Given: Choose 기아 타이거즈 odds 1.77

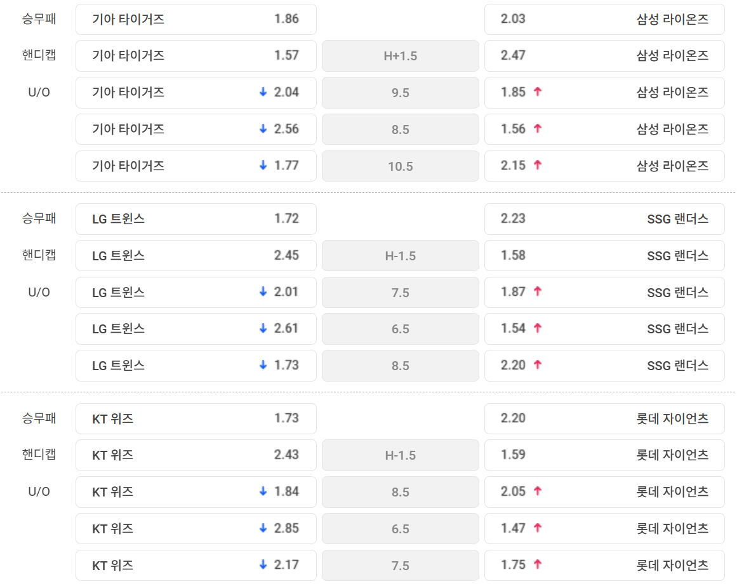Looking at the screenshot, I should point(196,166).
